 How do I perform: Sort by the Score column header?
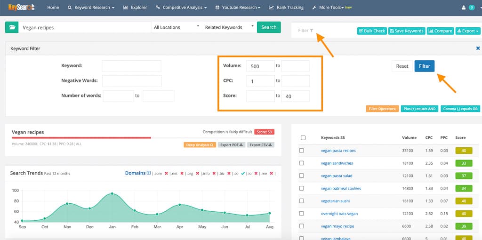pyautogui.click(x=460, y=138)
